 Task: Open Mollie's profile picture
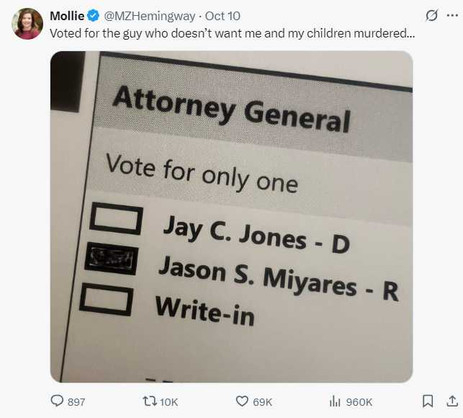tap(27, 24)
